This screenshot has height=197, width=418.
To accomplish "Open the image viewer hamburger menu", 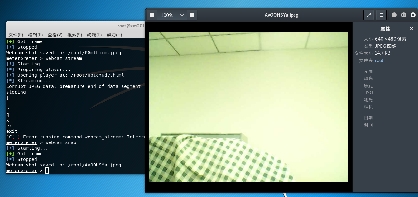I will (381, 15).
